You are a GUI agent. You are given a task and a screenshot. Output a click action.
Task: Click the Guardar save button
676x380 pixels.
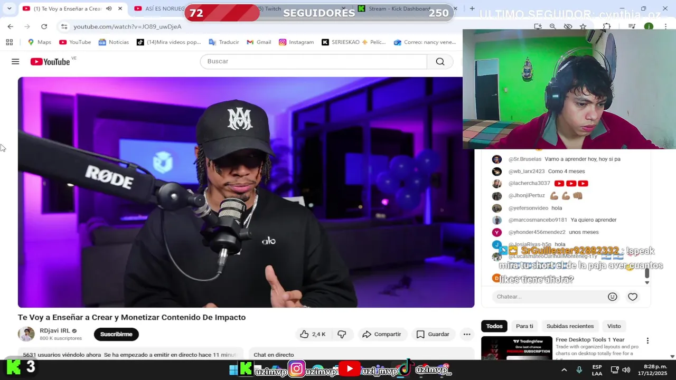coord(433,334)
